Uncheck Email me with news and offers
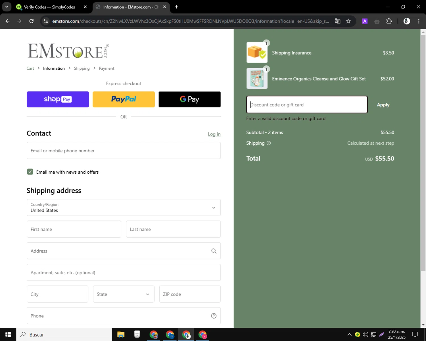 30,172
